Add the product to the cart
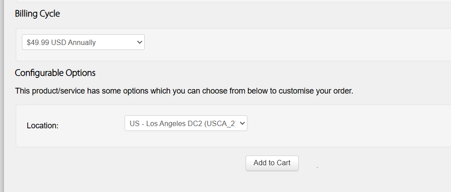 272,163
